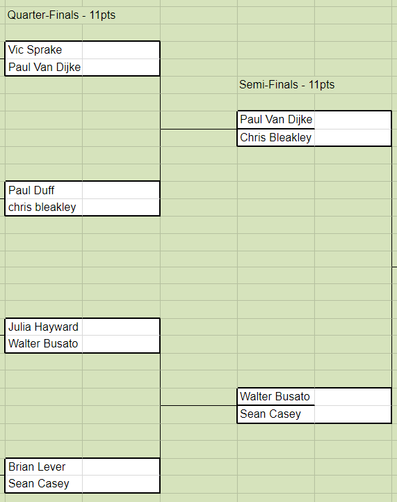Screen dimensions: 397x502
Task: Click the Paul Duff name cell
Action: point(44,190)
